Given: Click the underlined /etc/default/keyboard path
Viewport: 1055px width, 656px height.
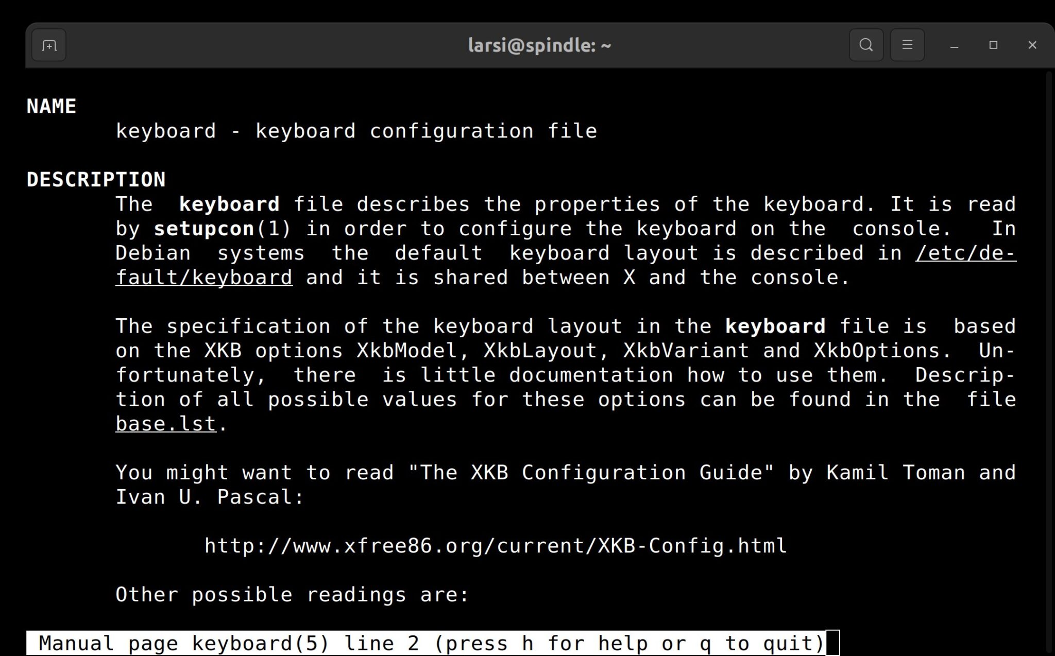Looking at the screenshot, I should coord(203,277).
